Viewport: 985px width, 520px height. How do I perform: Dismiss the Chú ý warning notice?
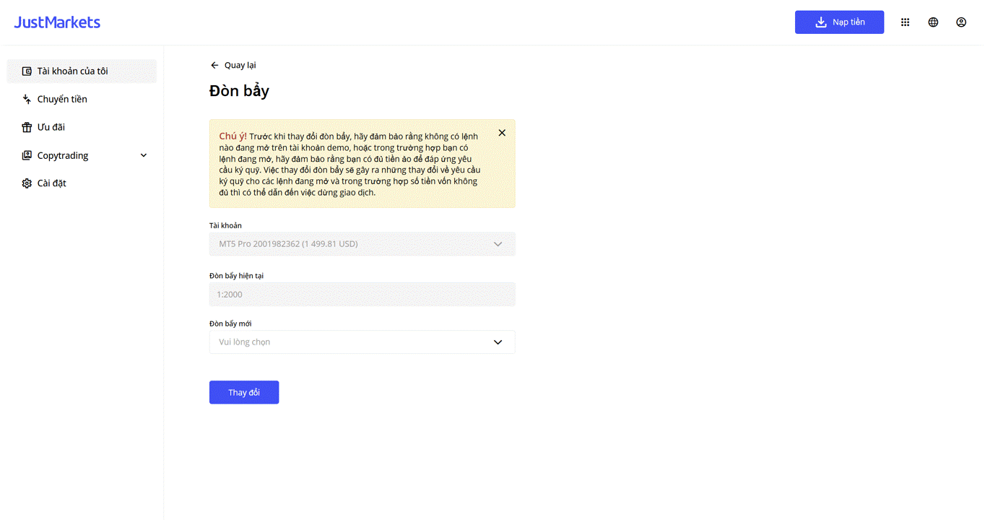[502, 133]
